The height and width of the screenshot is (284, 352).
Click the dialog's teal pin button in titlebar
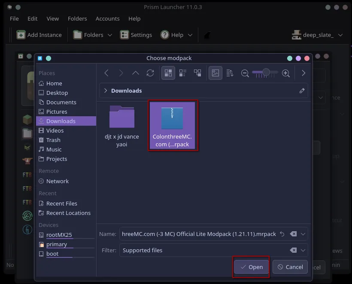(x=49, y=58)
